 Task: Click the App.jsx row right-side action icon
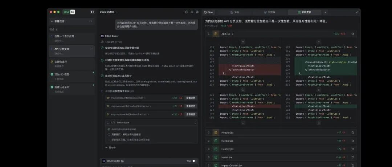pyautogui.click(x=353, y=34)
